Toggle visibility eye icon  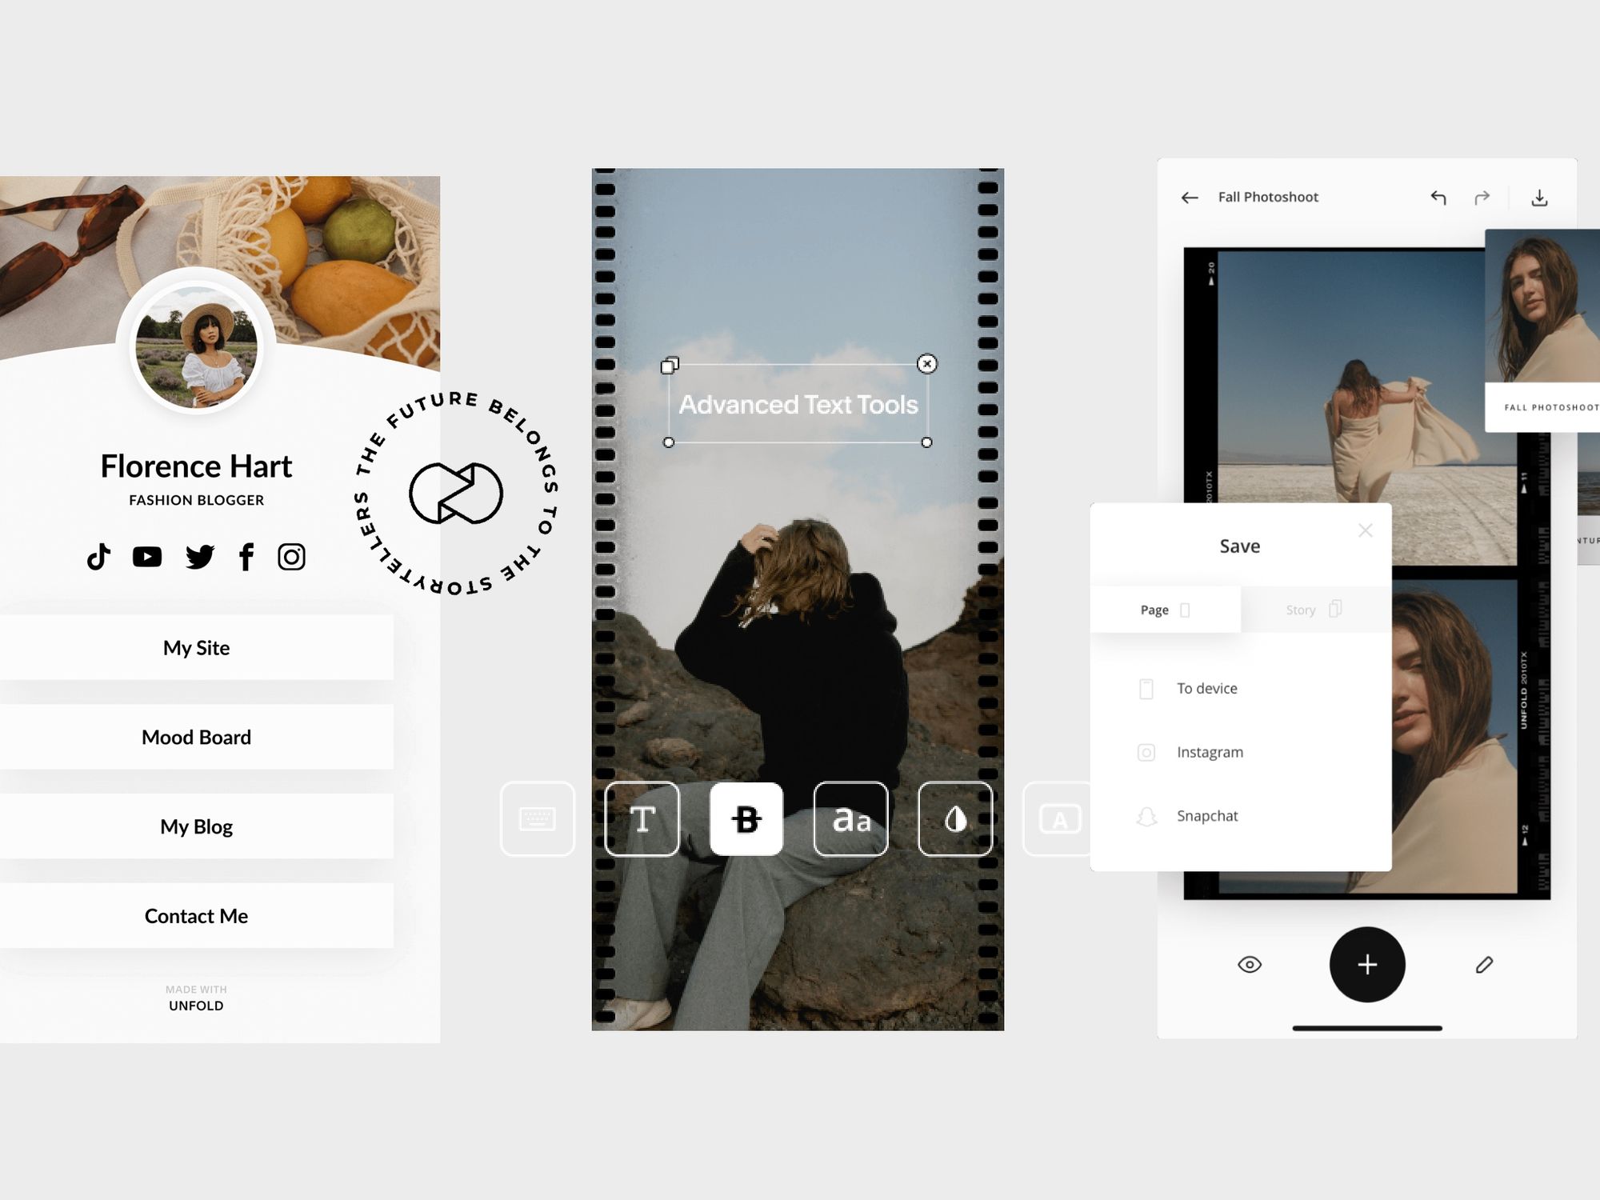tap(1250, 966)
